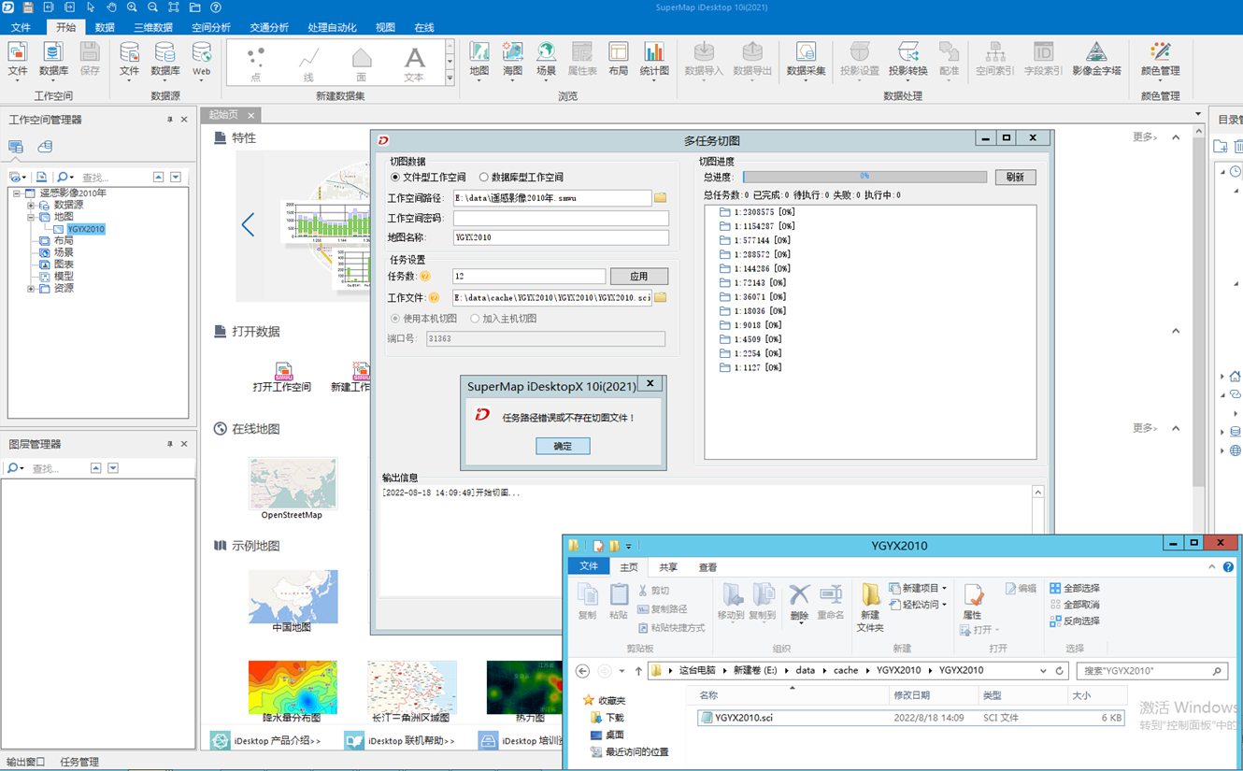
Task: Select the YGYX2010 map tree item
Action: coord(85,229)
